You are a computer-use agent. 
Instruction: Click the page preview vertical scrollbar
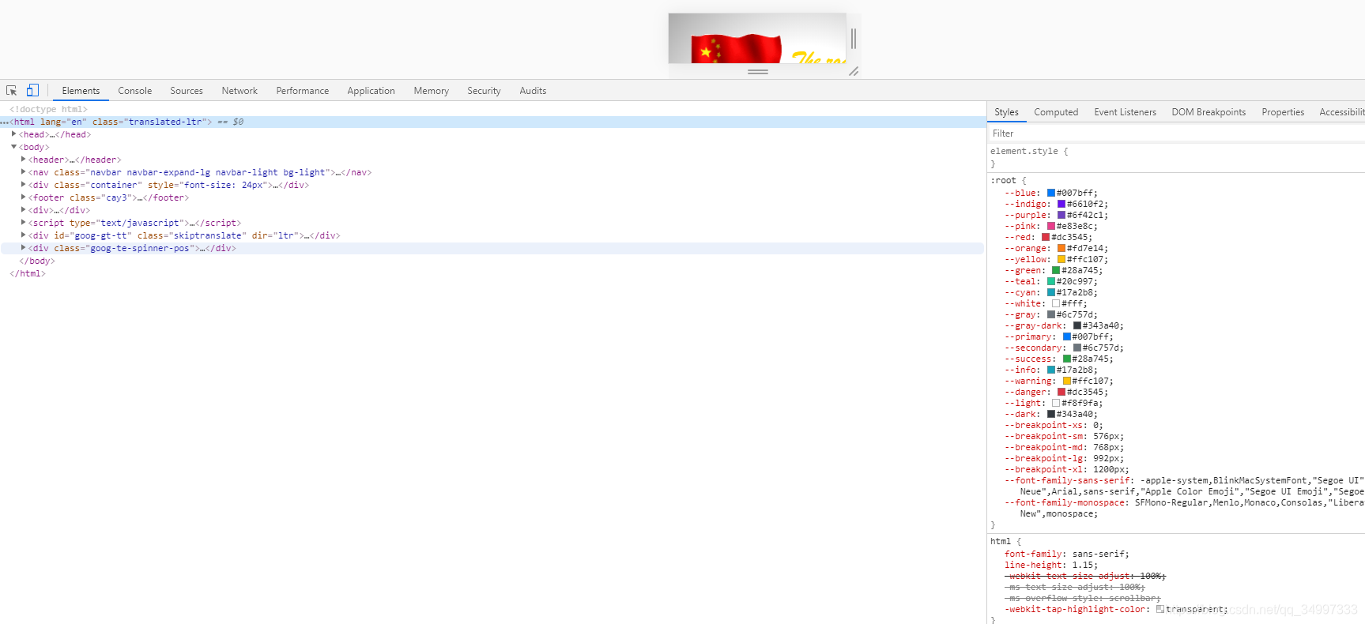pos(854,38)
